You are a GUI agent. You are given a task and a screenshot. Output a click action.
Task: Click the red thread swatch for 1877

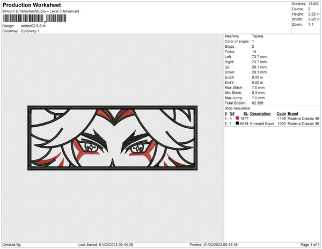click(237, 118)
